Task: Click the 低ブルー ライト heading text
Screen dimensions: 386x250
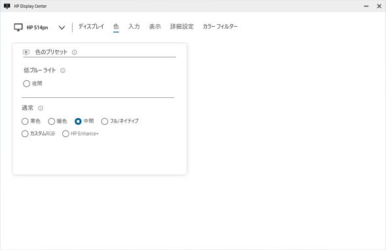Action: point(40,70)
